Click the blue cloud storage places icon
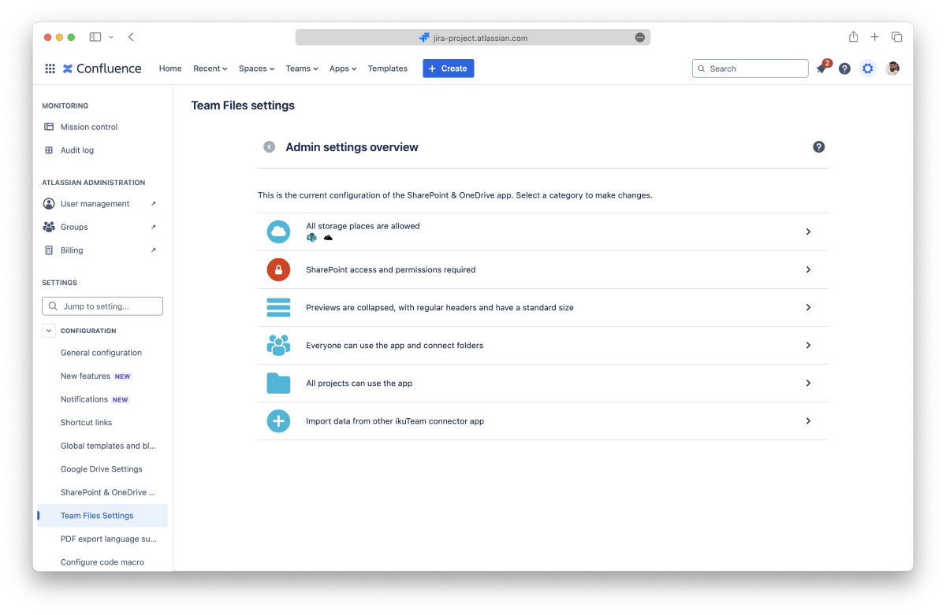Viewport: 946px width, 615px height. (x=278, y=232)
